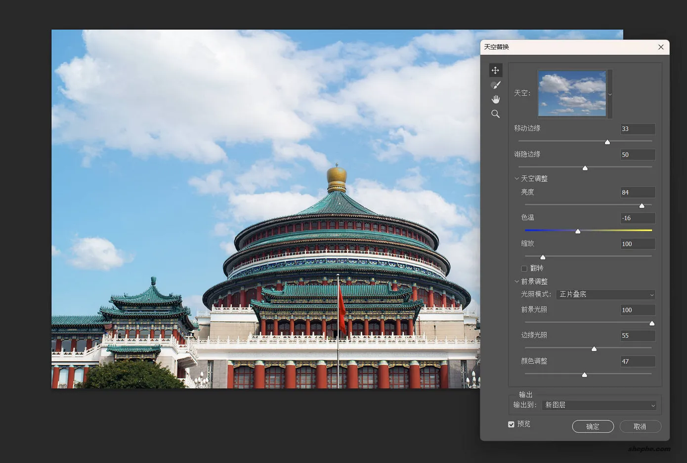Select the Zoom magnifier tool
This screenshot has width=687, height=463.
coord(495,114)
